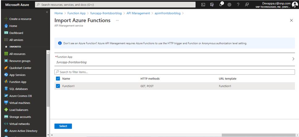Open All services in the sidebar
The height and width of the screenshot is (137, 299).
point(16,40)
